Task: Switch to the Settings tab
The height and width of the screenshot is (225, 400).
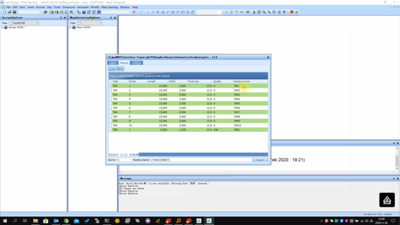Action: click(136, 63)
